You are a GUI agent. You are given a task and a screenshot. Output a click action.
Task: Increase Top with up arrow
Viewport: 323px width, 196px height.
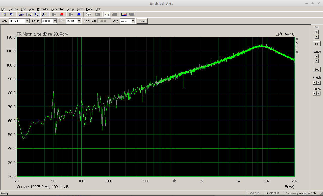[x=317, y=32]
